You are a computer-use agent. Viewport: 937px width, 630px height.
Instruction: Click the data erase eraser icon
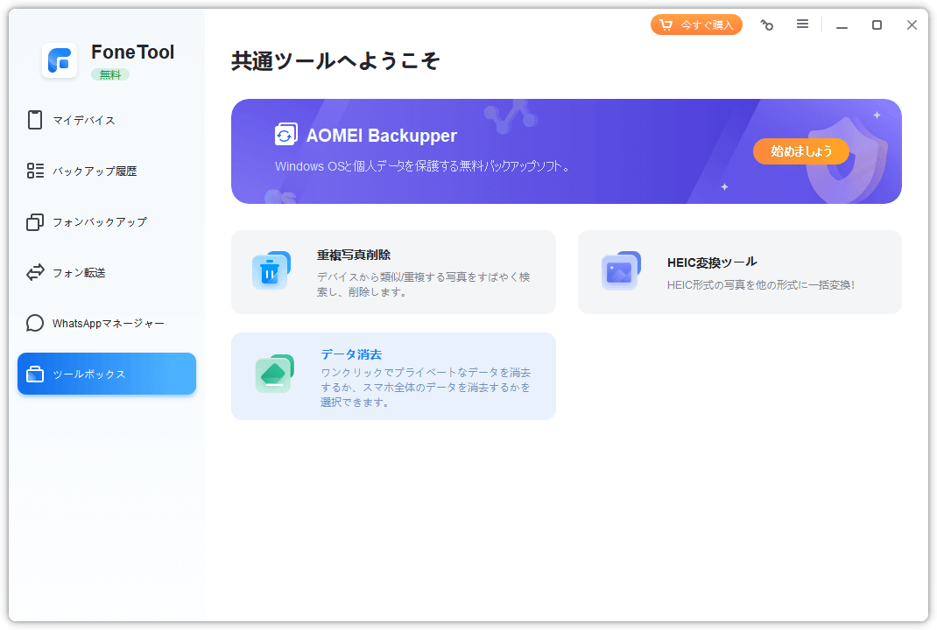click(273, 374)
